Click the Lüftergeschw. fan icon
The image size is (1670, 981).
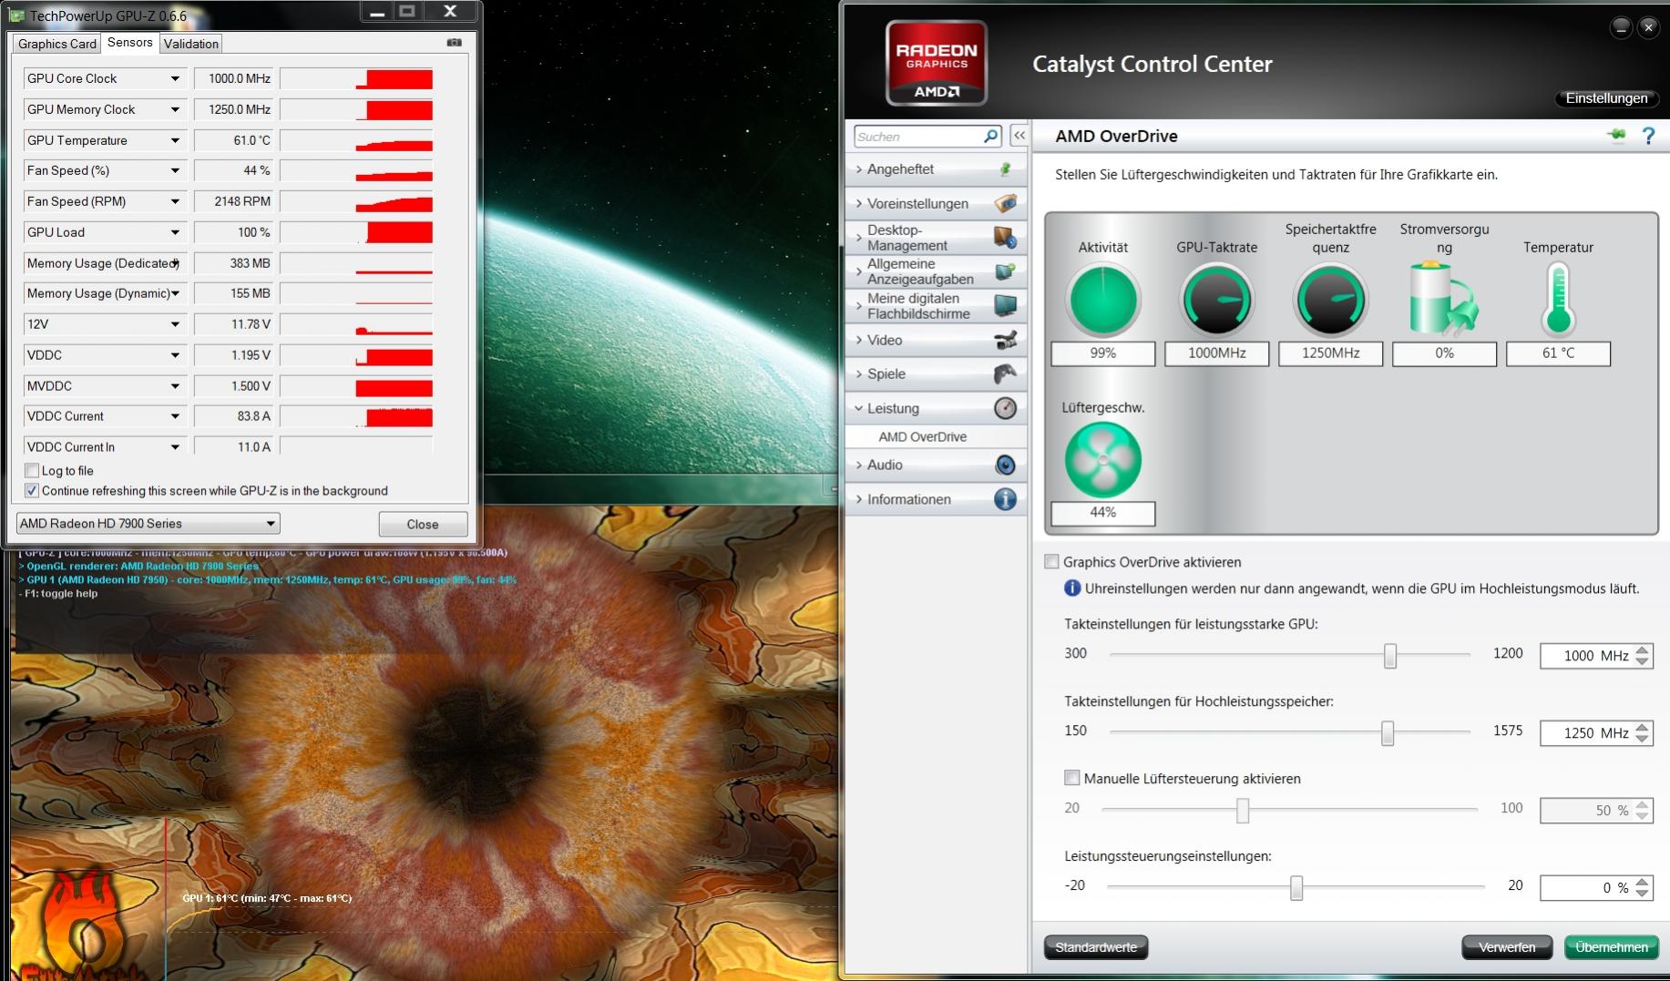pos(1103,460)
